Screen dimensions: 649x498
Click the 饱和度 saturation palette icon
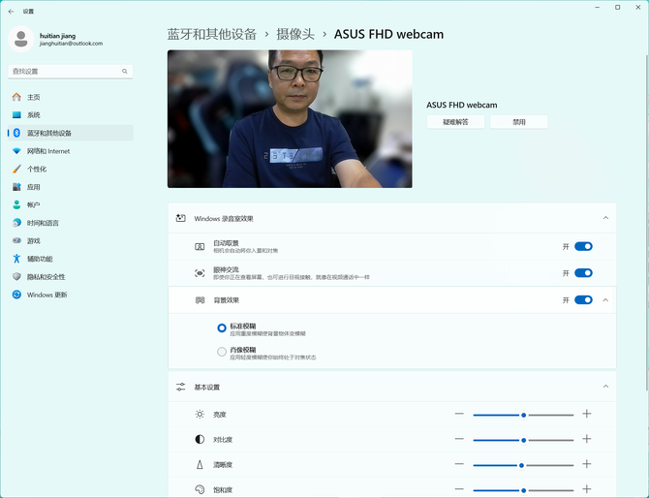click(x=200, y=489)
